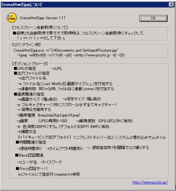Click the オプションパラメータ group heading

(30, 63)
